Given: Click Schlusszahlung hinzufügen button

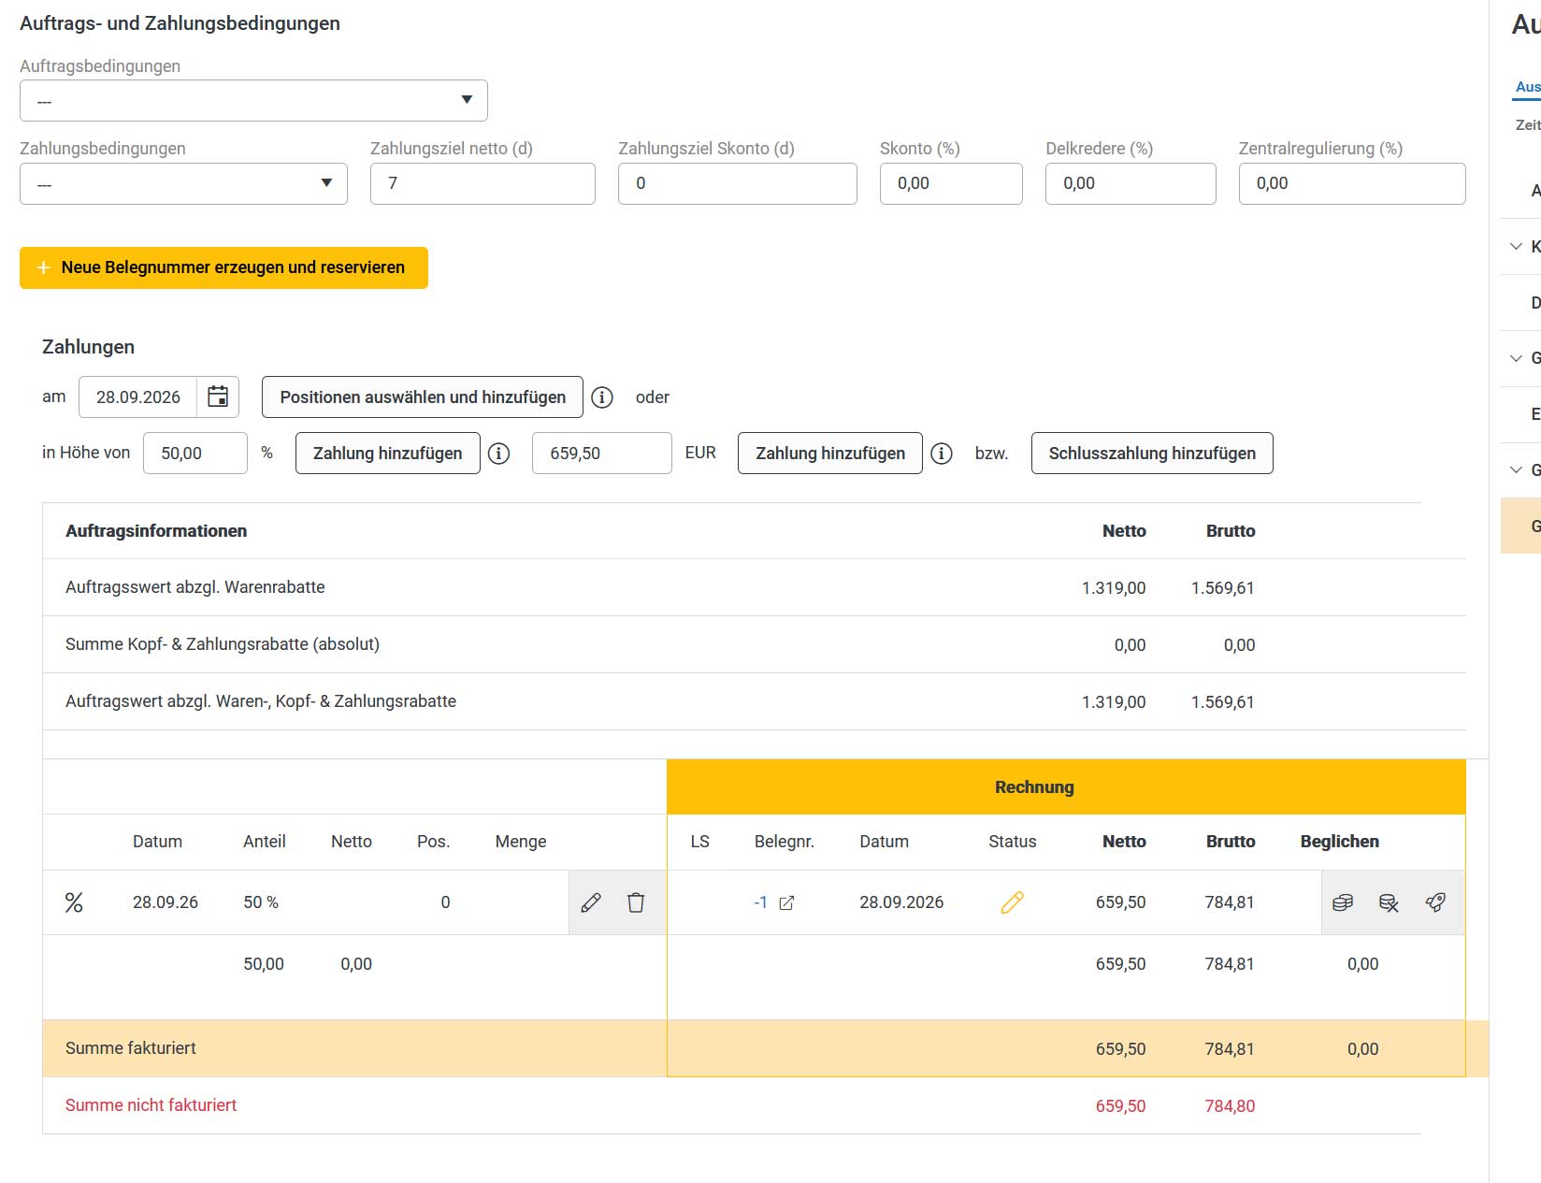Looking at the screenshot, I should [x=1152, y=454].
